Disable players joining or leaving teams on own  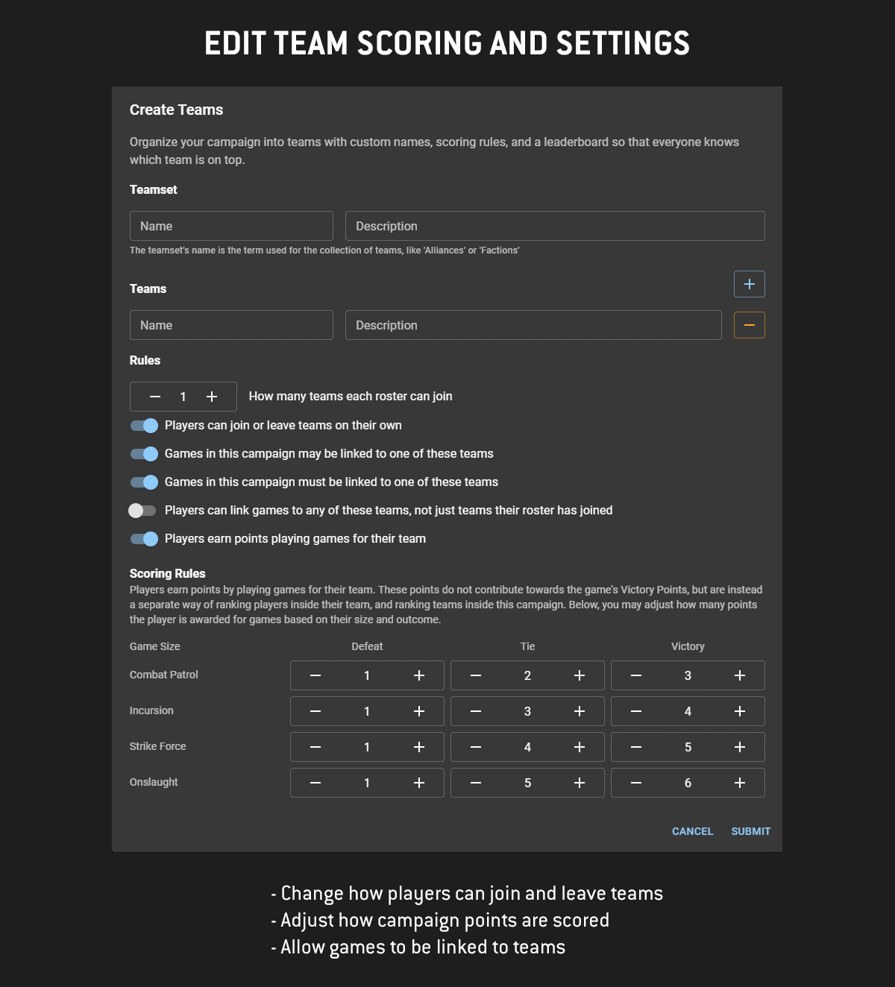pos(144,426)
